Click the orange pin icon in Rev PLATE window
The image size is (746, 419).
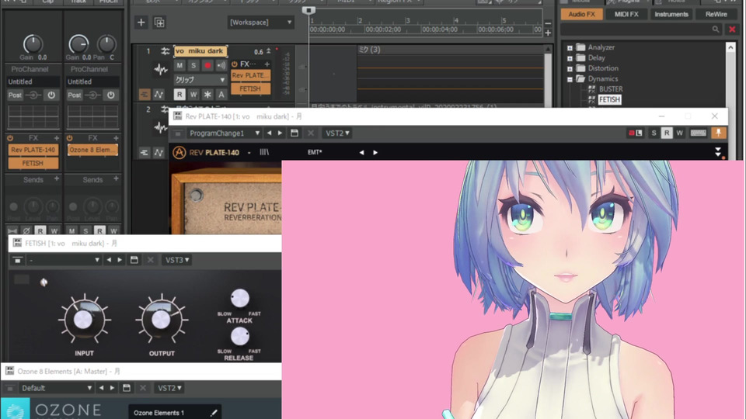tap(718, 133)
